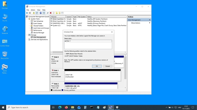Select MBR (Master Boot Record) option
197x110 pixels.
coord(65,54)
